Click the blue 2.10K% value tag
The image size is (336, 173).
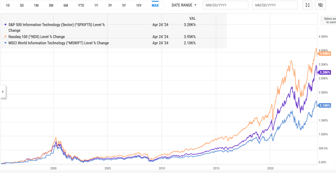point(325,106)
